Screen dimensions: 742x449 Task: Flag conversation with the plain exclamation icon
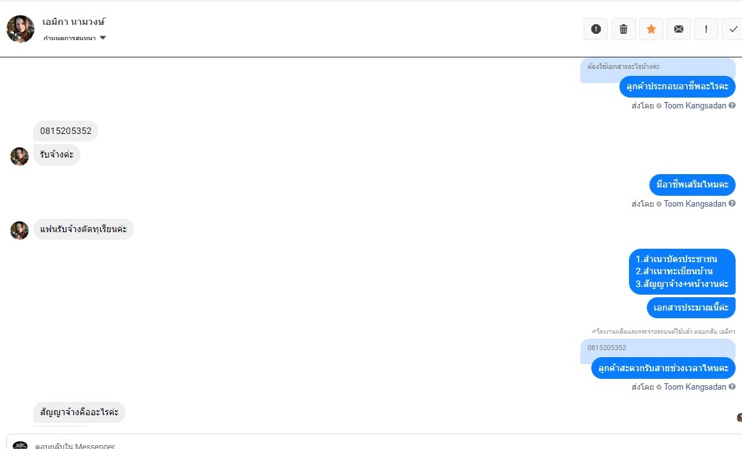pyautogui.click(x=706, y=29)
